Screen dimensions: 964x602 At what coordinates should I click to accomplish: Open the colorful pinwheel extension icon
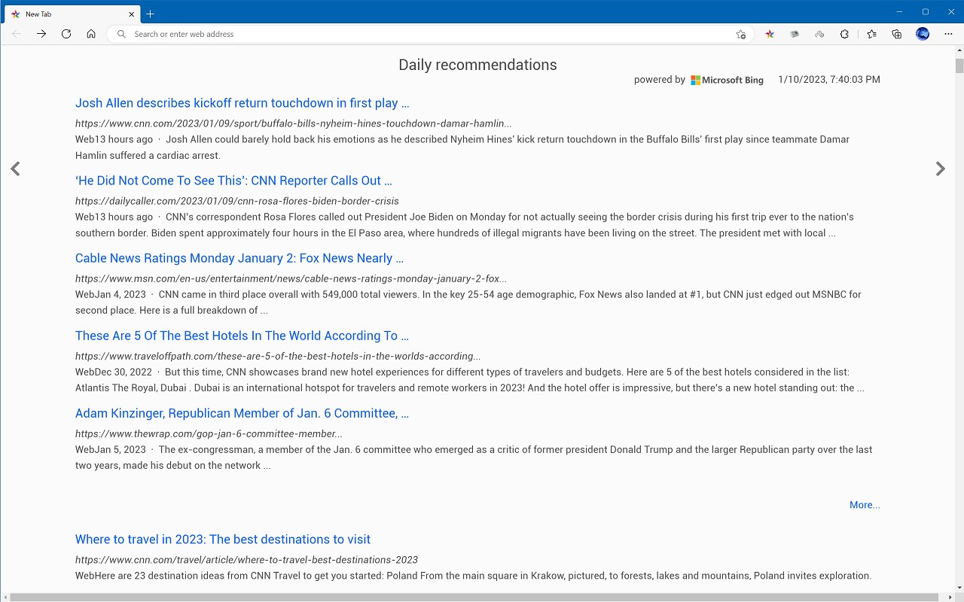pos(770,34)
